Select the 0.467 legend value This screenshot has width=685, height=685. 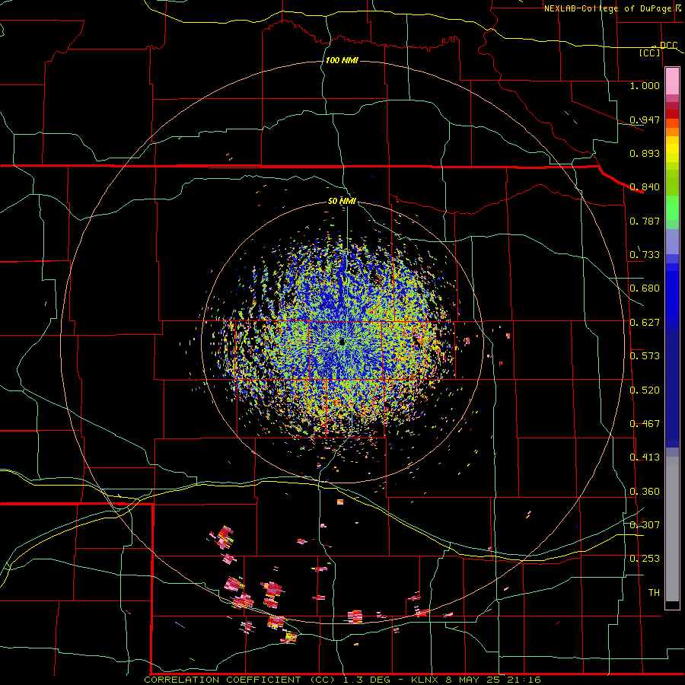click(x=645, y=424)
